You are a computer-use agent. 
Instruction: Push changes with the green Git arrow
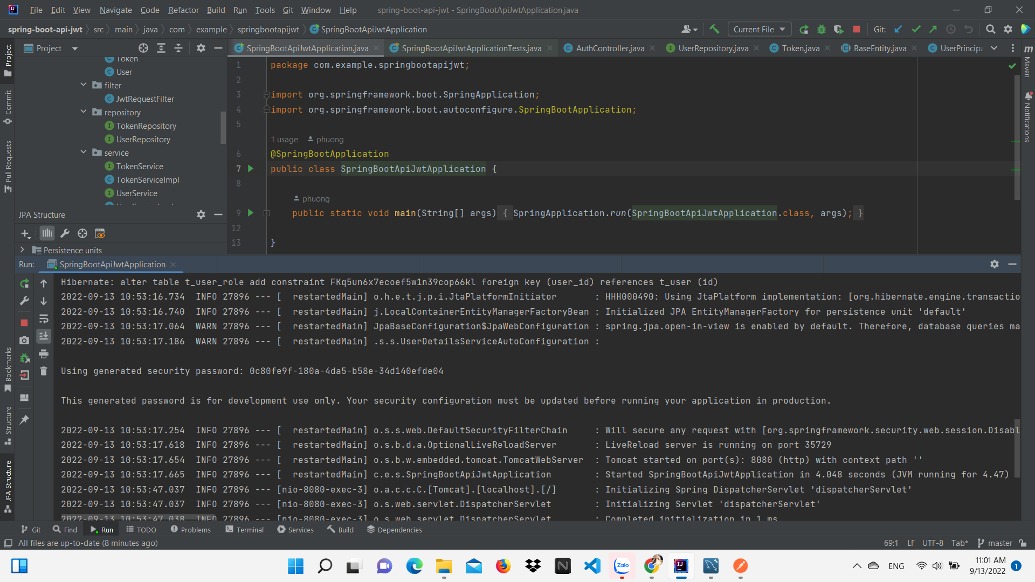pos(934,29)
